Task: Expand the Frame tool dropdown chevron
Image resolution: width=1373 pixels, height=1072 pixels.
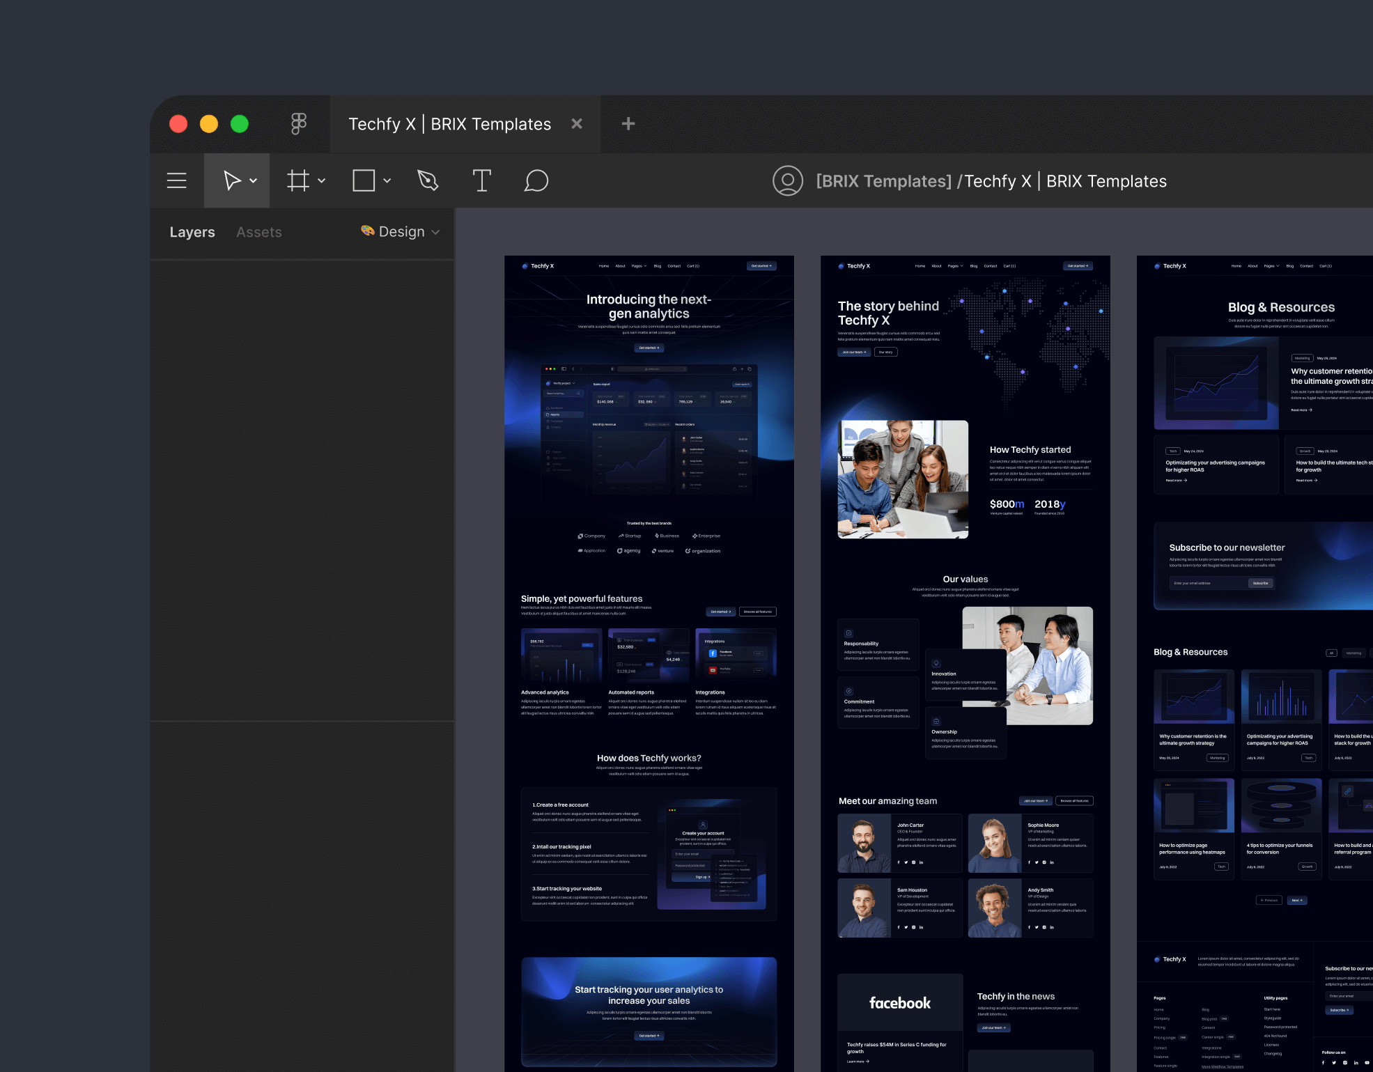Action: click(x=322, y=181)
